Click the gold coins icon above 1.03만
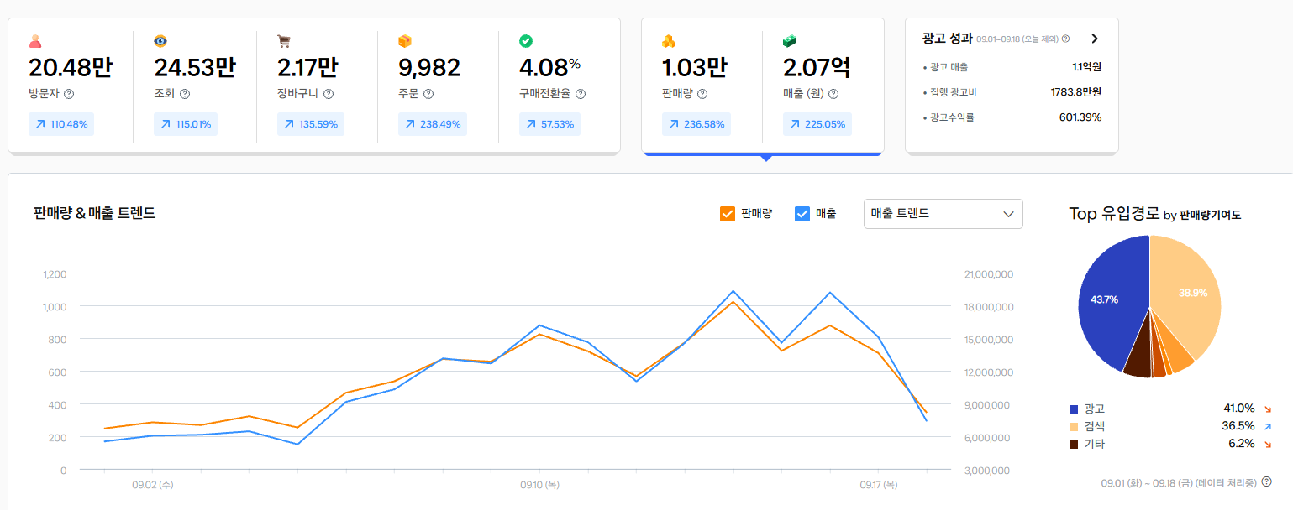This screenshot has width=1293, height=510. 669,41
